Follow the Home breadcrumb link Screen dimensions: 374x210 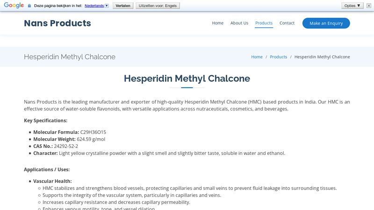(257, 57)
